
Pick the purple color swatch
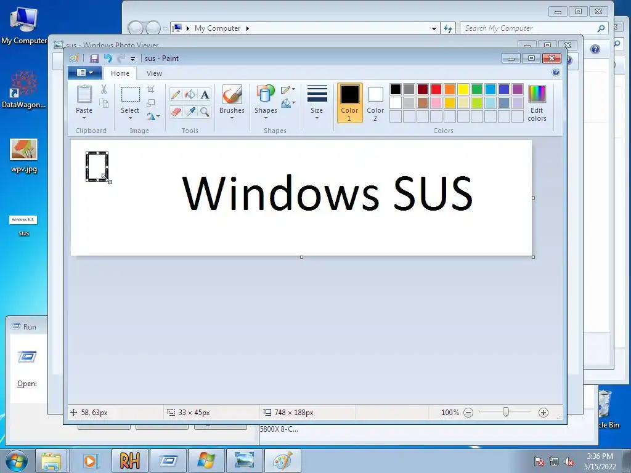tap(518, 89)
